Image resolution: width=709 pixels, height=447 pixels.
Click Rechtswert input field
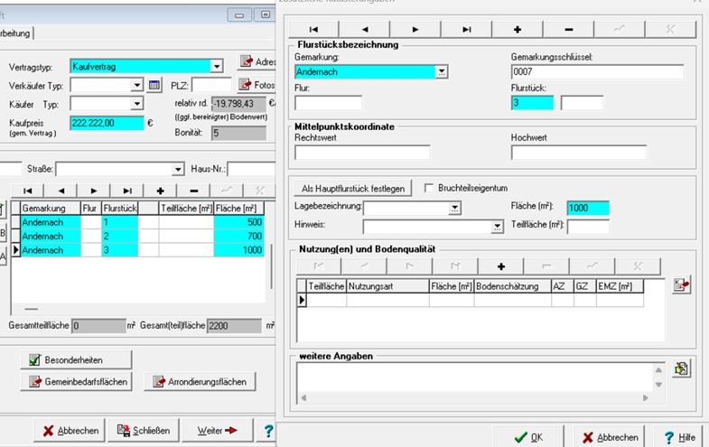tap(362, 153)
